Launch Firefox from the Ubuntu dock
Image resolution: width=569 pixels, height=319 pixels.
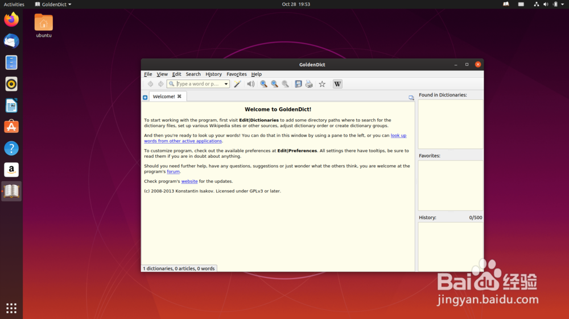point(11,19)
